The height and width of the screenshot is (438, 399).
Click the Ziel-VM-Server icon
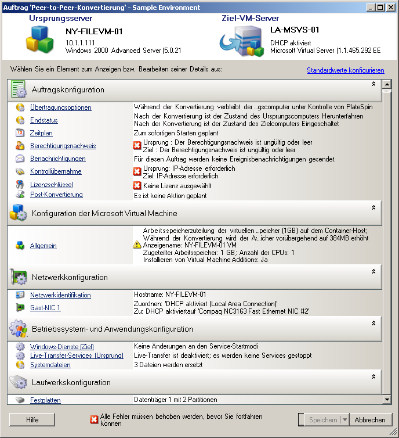point(242,41)
